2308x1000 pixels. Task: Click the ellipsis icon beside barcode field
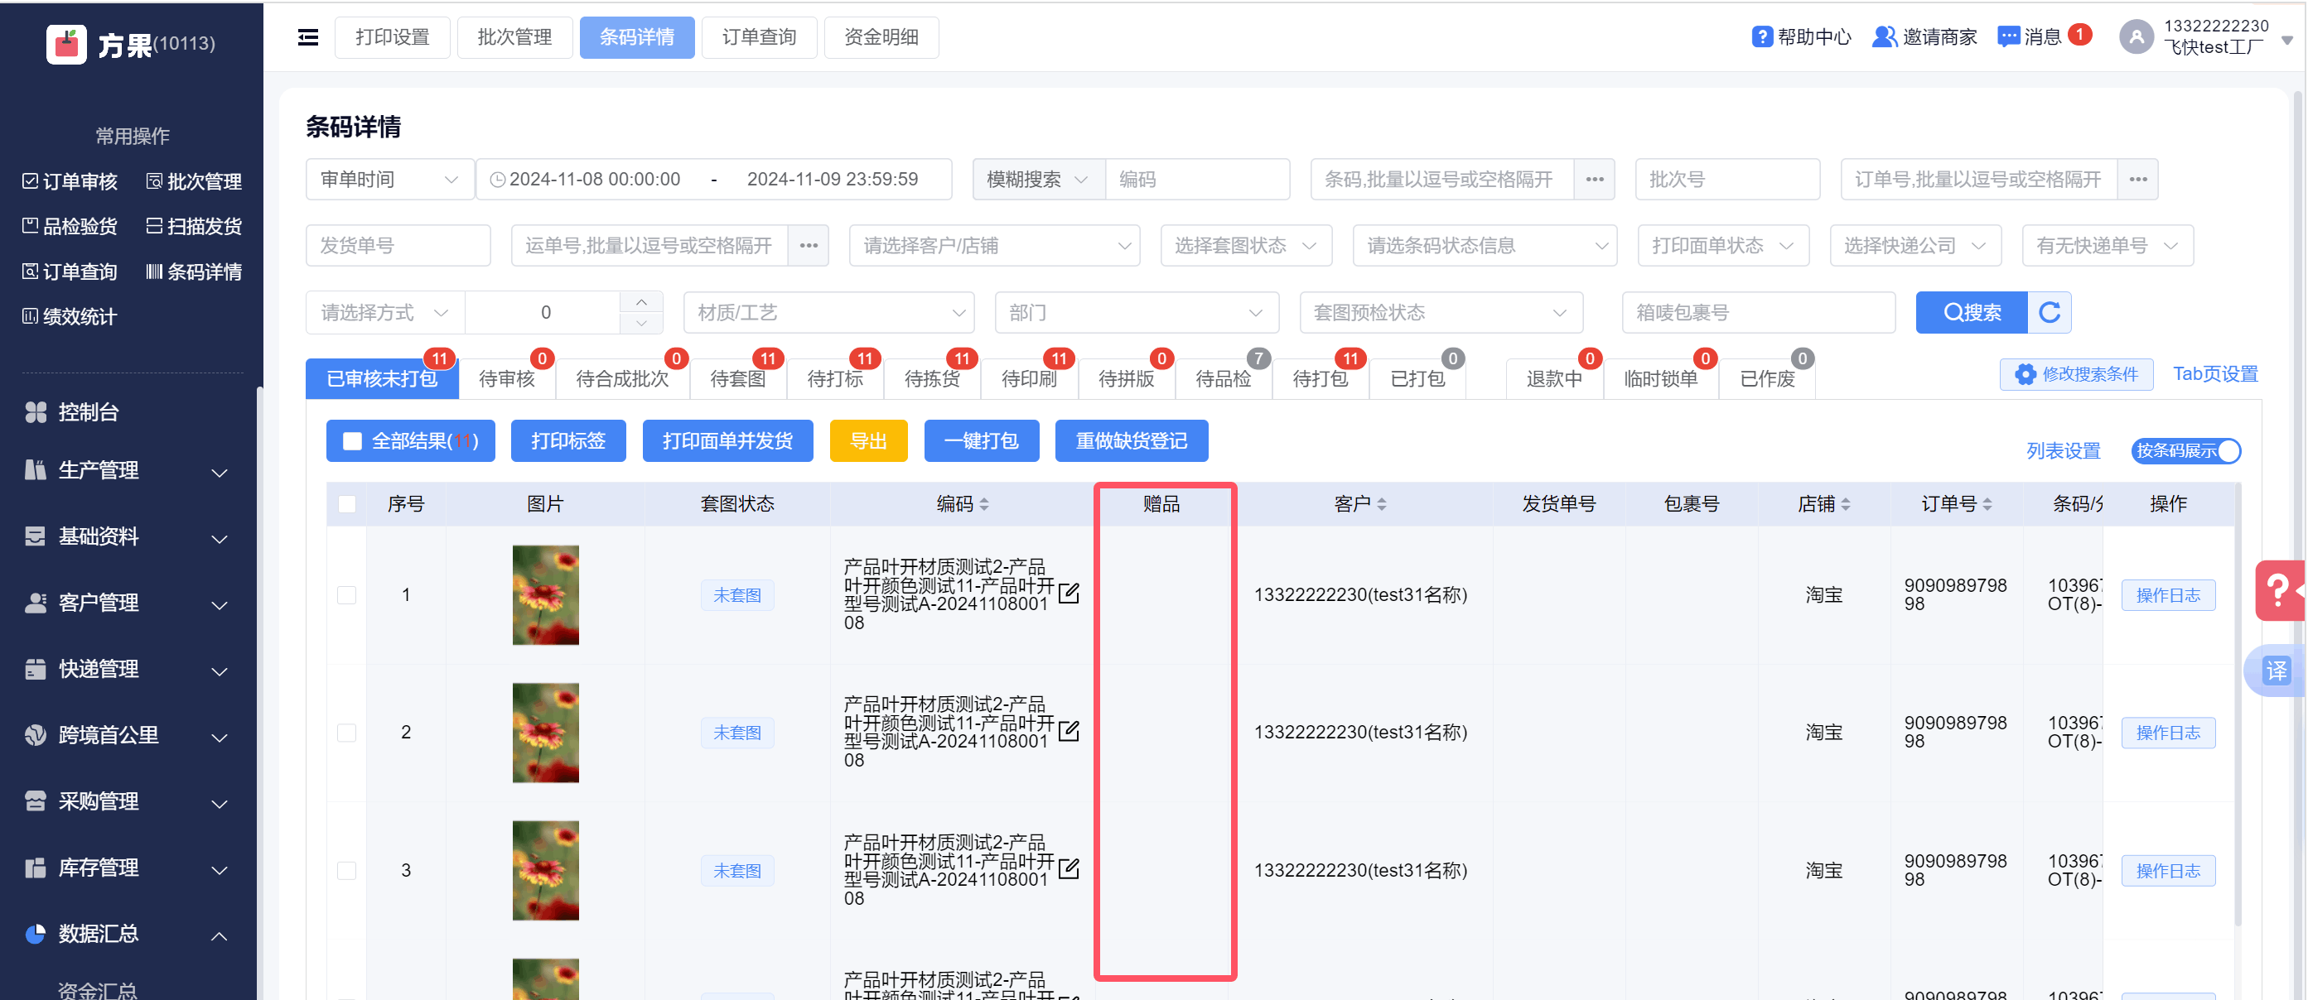[1594, 179]
